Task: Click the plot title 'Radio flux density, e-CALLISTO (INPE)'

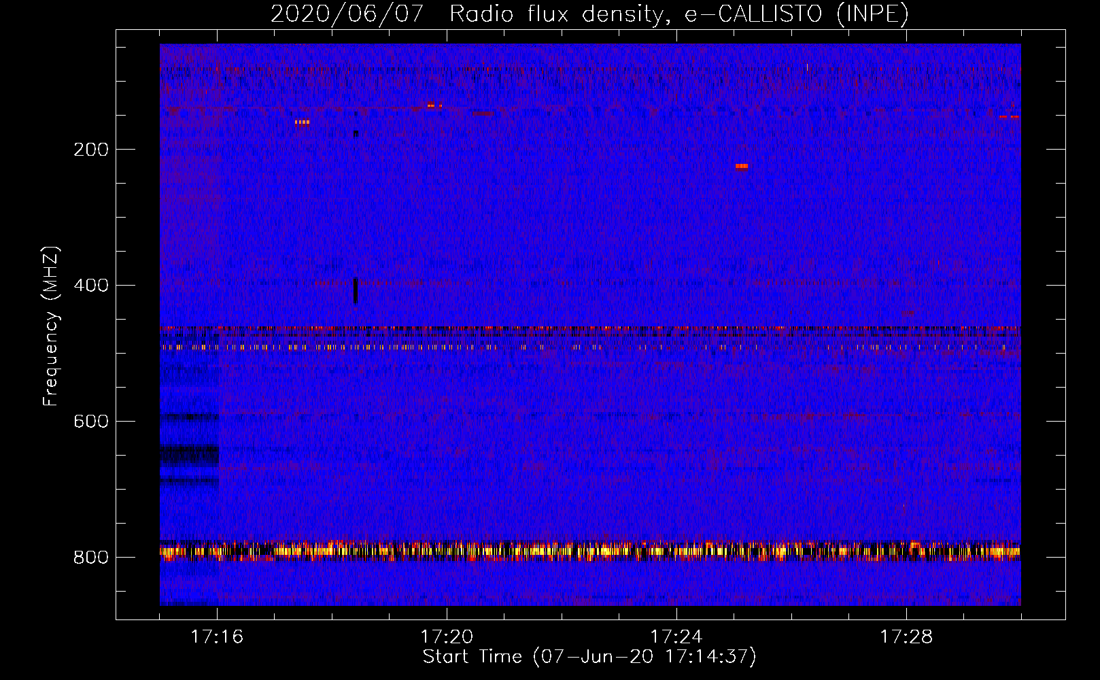Action: (x=679, y=14)
